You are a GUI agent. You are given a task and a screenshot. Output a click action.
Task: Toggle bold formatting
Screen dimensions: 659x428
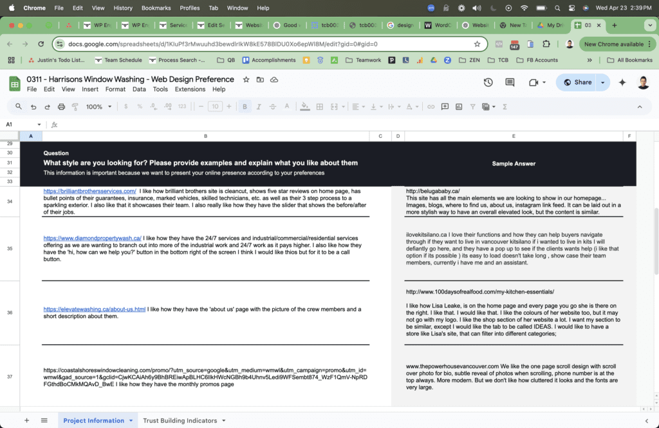(245, 107)
